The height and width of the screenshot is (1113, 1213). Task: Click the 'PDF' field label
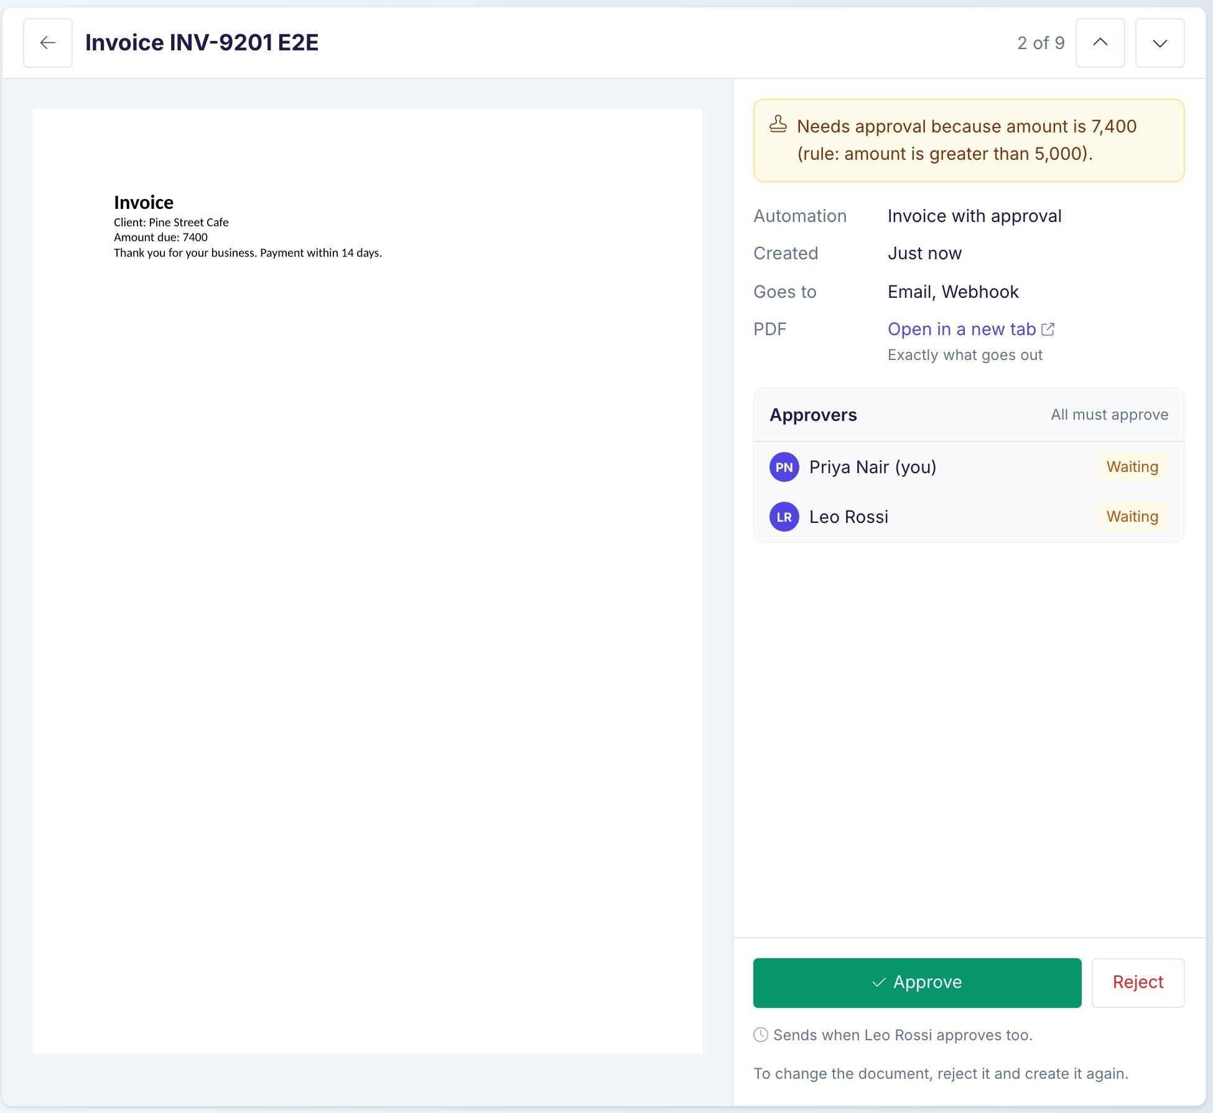pyautogui.click(x=770, y=329)
